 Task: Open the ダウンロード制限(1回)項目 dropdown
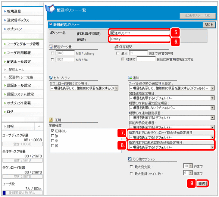[x=84, y=88]
